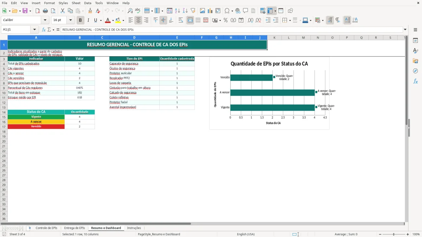Open the Name Box dropdown arrow
Screen dimensions: 422x237
[x=34, y=29]
